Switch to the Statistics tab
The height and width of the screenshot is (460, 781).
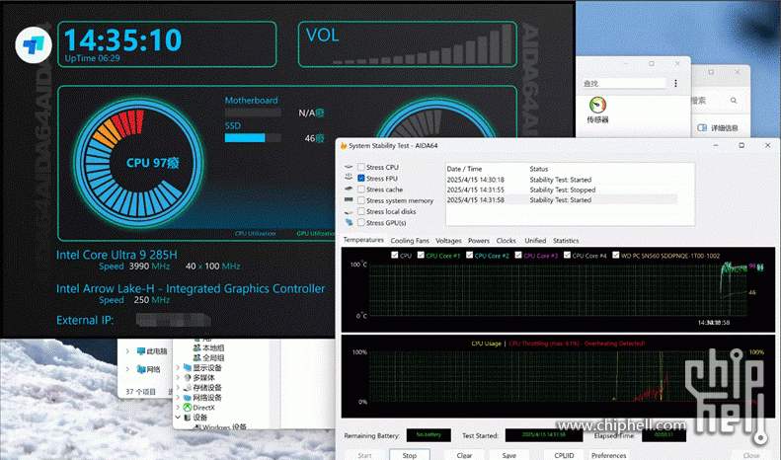click(566, 241)
